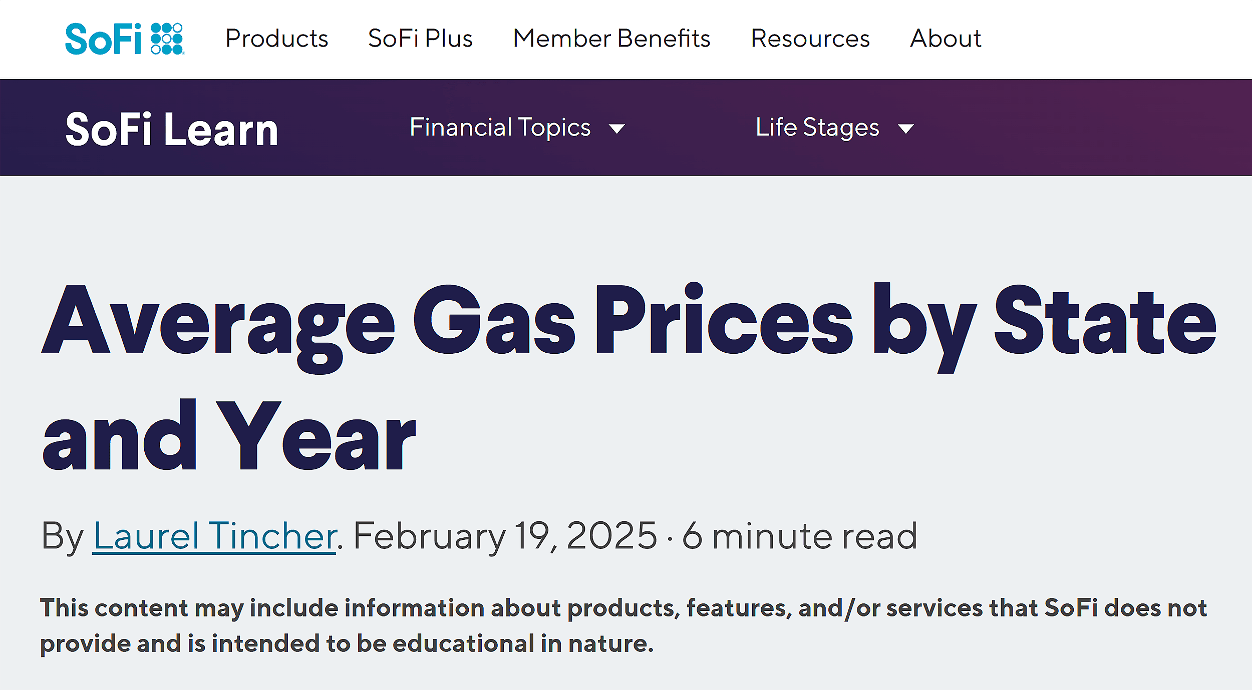Click the SoFi dot-grid logo icon
Screen dimensions: 1252x690
(167, 39)
